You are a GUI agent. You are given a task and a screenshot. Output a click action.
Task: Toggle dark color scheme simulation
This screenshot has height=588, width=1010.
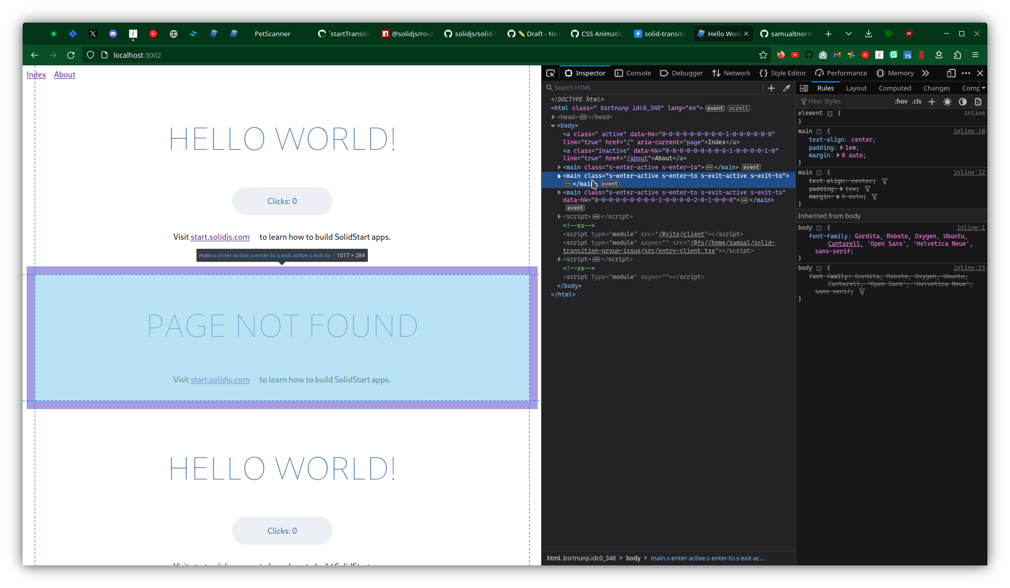pos(962,102)
